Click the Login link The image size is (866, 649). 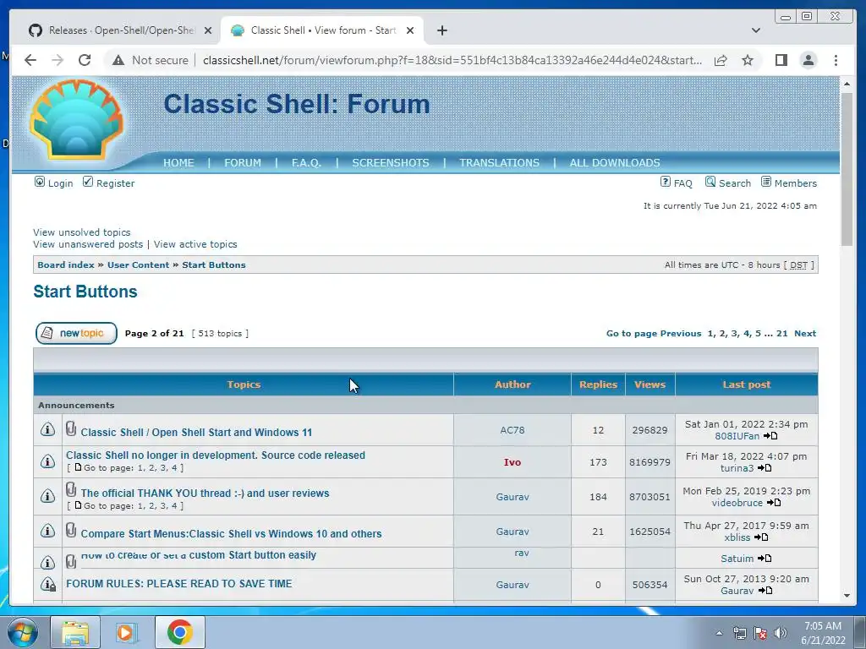click(x=60, y=183)
